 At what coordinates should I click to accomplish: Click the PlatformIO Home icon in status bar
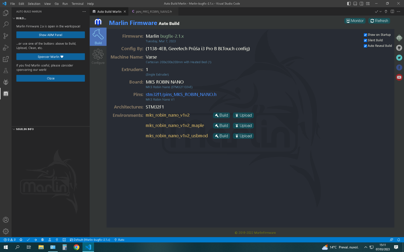21,240
